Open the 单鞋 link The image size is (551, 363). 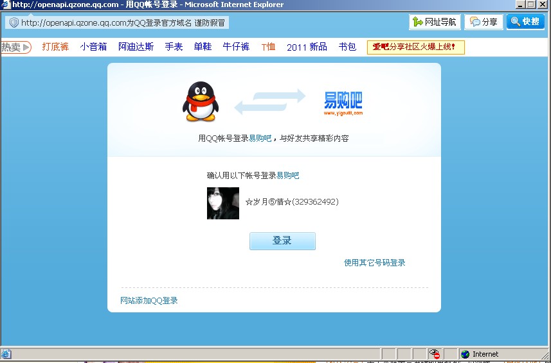point(203,47)
